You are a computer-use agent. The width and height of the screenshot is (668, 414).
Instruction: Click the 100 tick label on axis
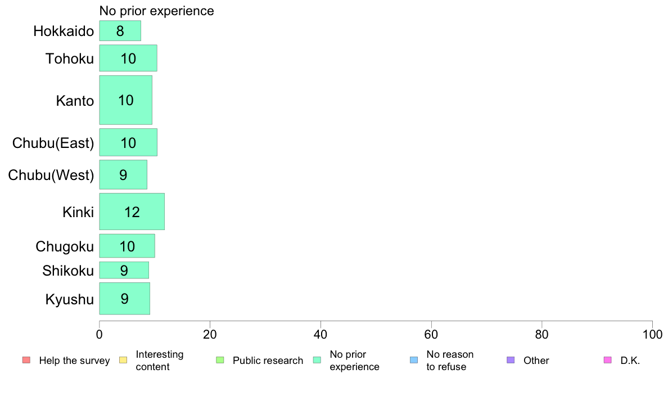[652, 335]
